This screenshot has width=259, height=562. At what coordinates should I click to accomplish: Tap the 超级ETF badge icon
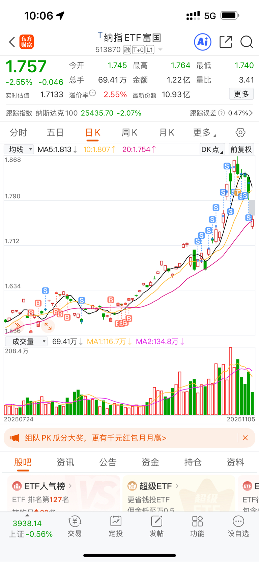(132, 486)
